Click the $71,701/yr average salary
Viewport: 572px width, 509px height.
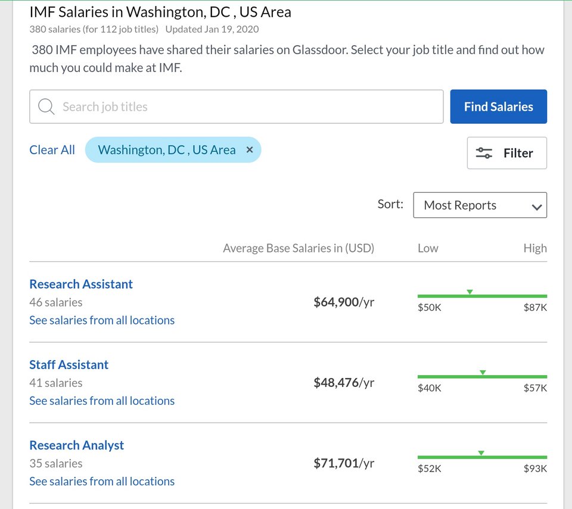[x=344, y=463]
